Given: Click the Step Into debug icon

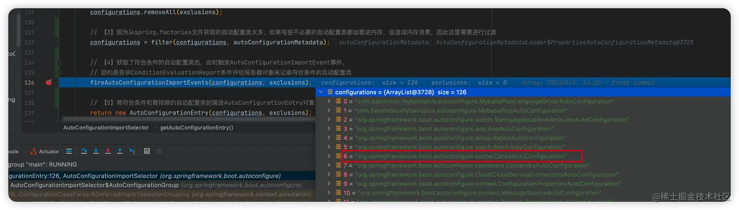Looking at the screenshot, I should click(96, 152).
